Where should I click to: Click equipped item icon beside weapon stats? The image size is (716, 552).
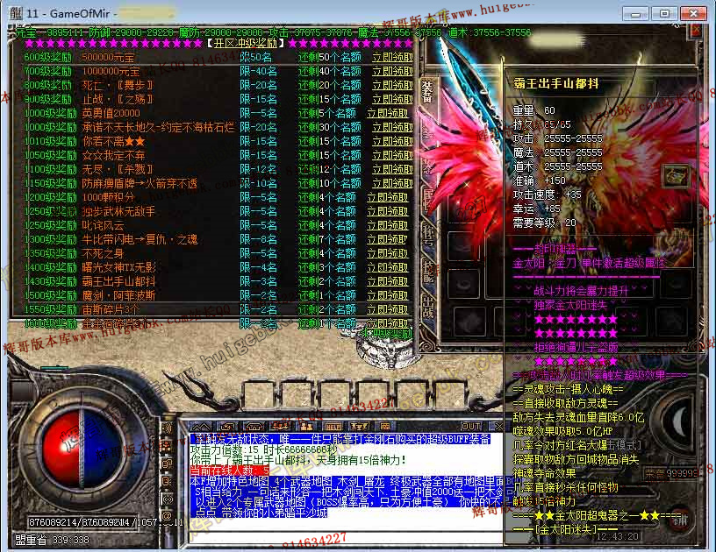[676, 176]
